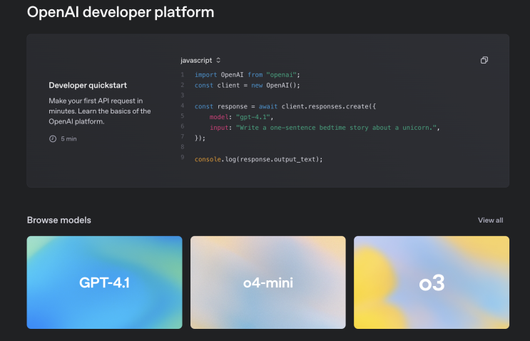The image size is (530, 341).
Task: Copy the code snippet with the copy icon
Action: point(484,60)
